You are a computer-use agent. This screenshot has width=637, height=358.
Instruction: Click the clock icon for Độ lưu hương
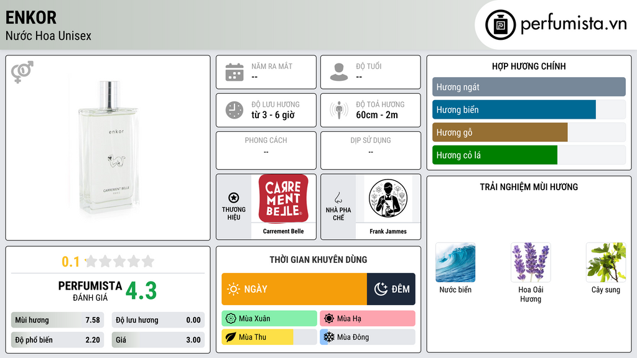[x=235, y=110]
